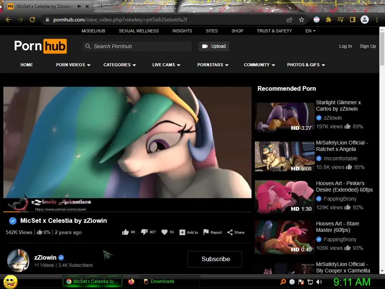Expand the Pornstars dropdown menu
Screen dimensions: 385x289
213,65
